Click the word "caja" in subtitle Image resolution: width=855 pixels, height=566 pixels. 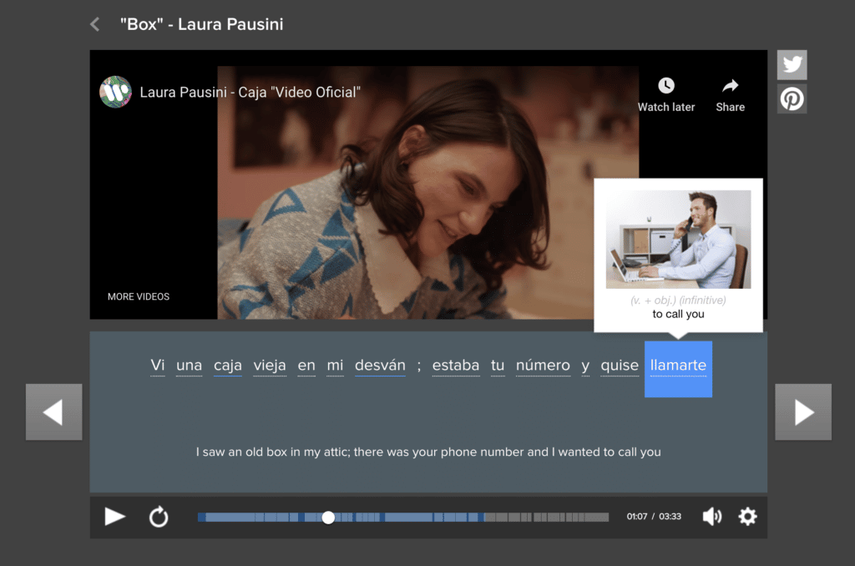coord(227,366)
